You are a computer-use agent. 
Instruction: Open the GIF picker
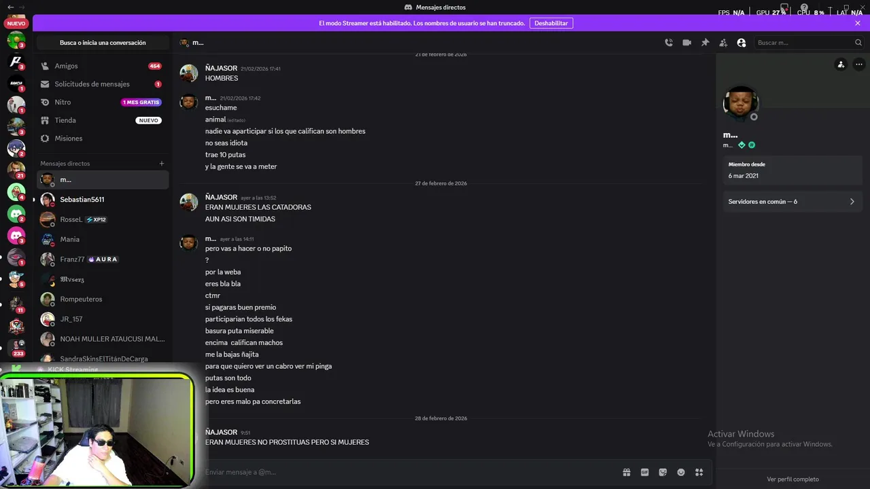[644, 472]
